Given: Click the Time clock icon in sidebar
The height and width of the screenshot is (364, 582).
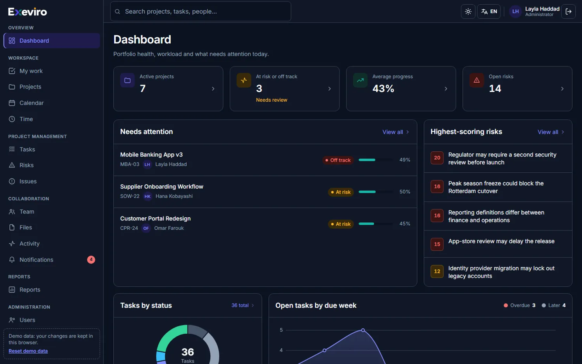Looking at the screenshot, I should 12,119.
